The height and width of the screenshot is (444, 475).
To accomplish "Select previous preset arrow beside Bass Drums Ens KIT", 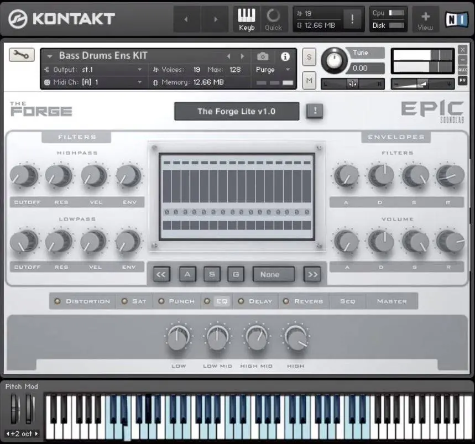I will 229,56.
